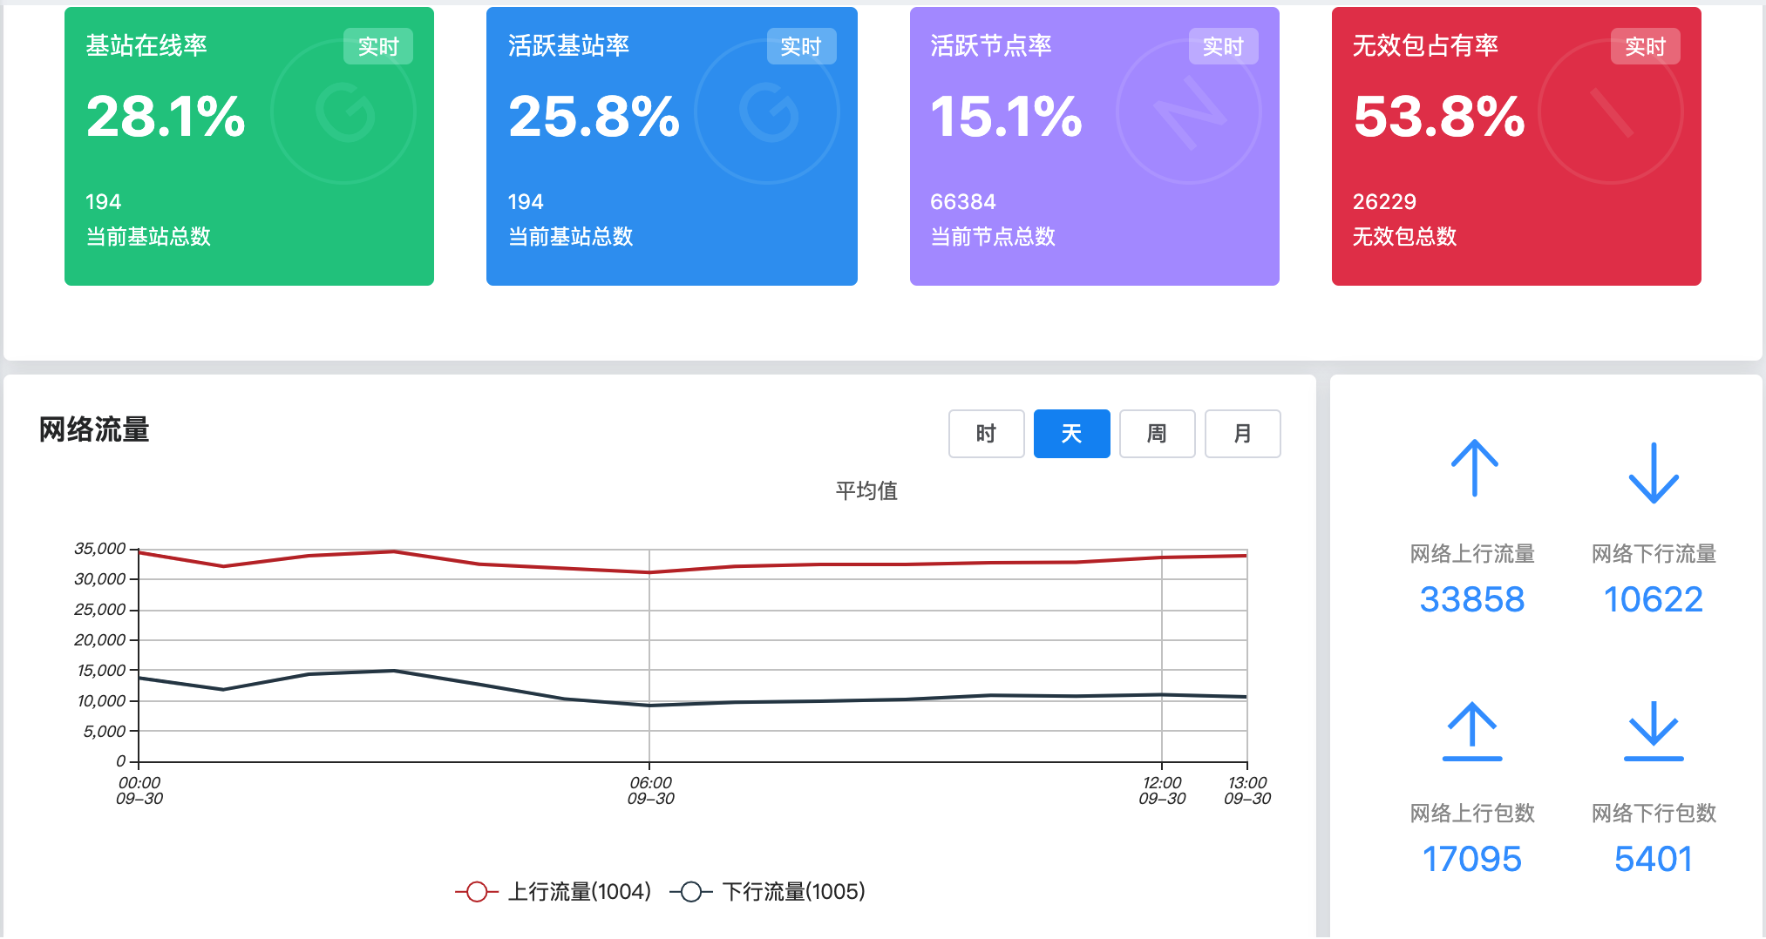This screenshot has width=1766, height=939.
Task: Click the 平均值 chart title
Action: [866, 490]
